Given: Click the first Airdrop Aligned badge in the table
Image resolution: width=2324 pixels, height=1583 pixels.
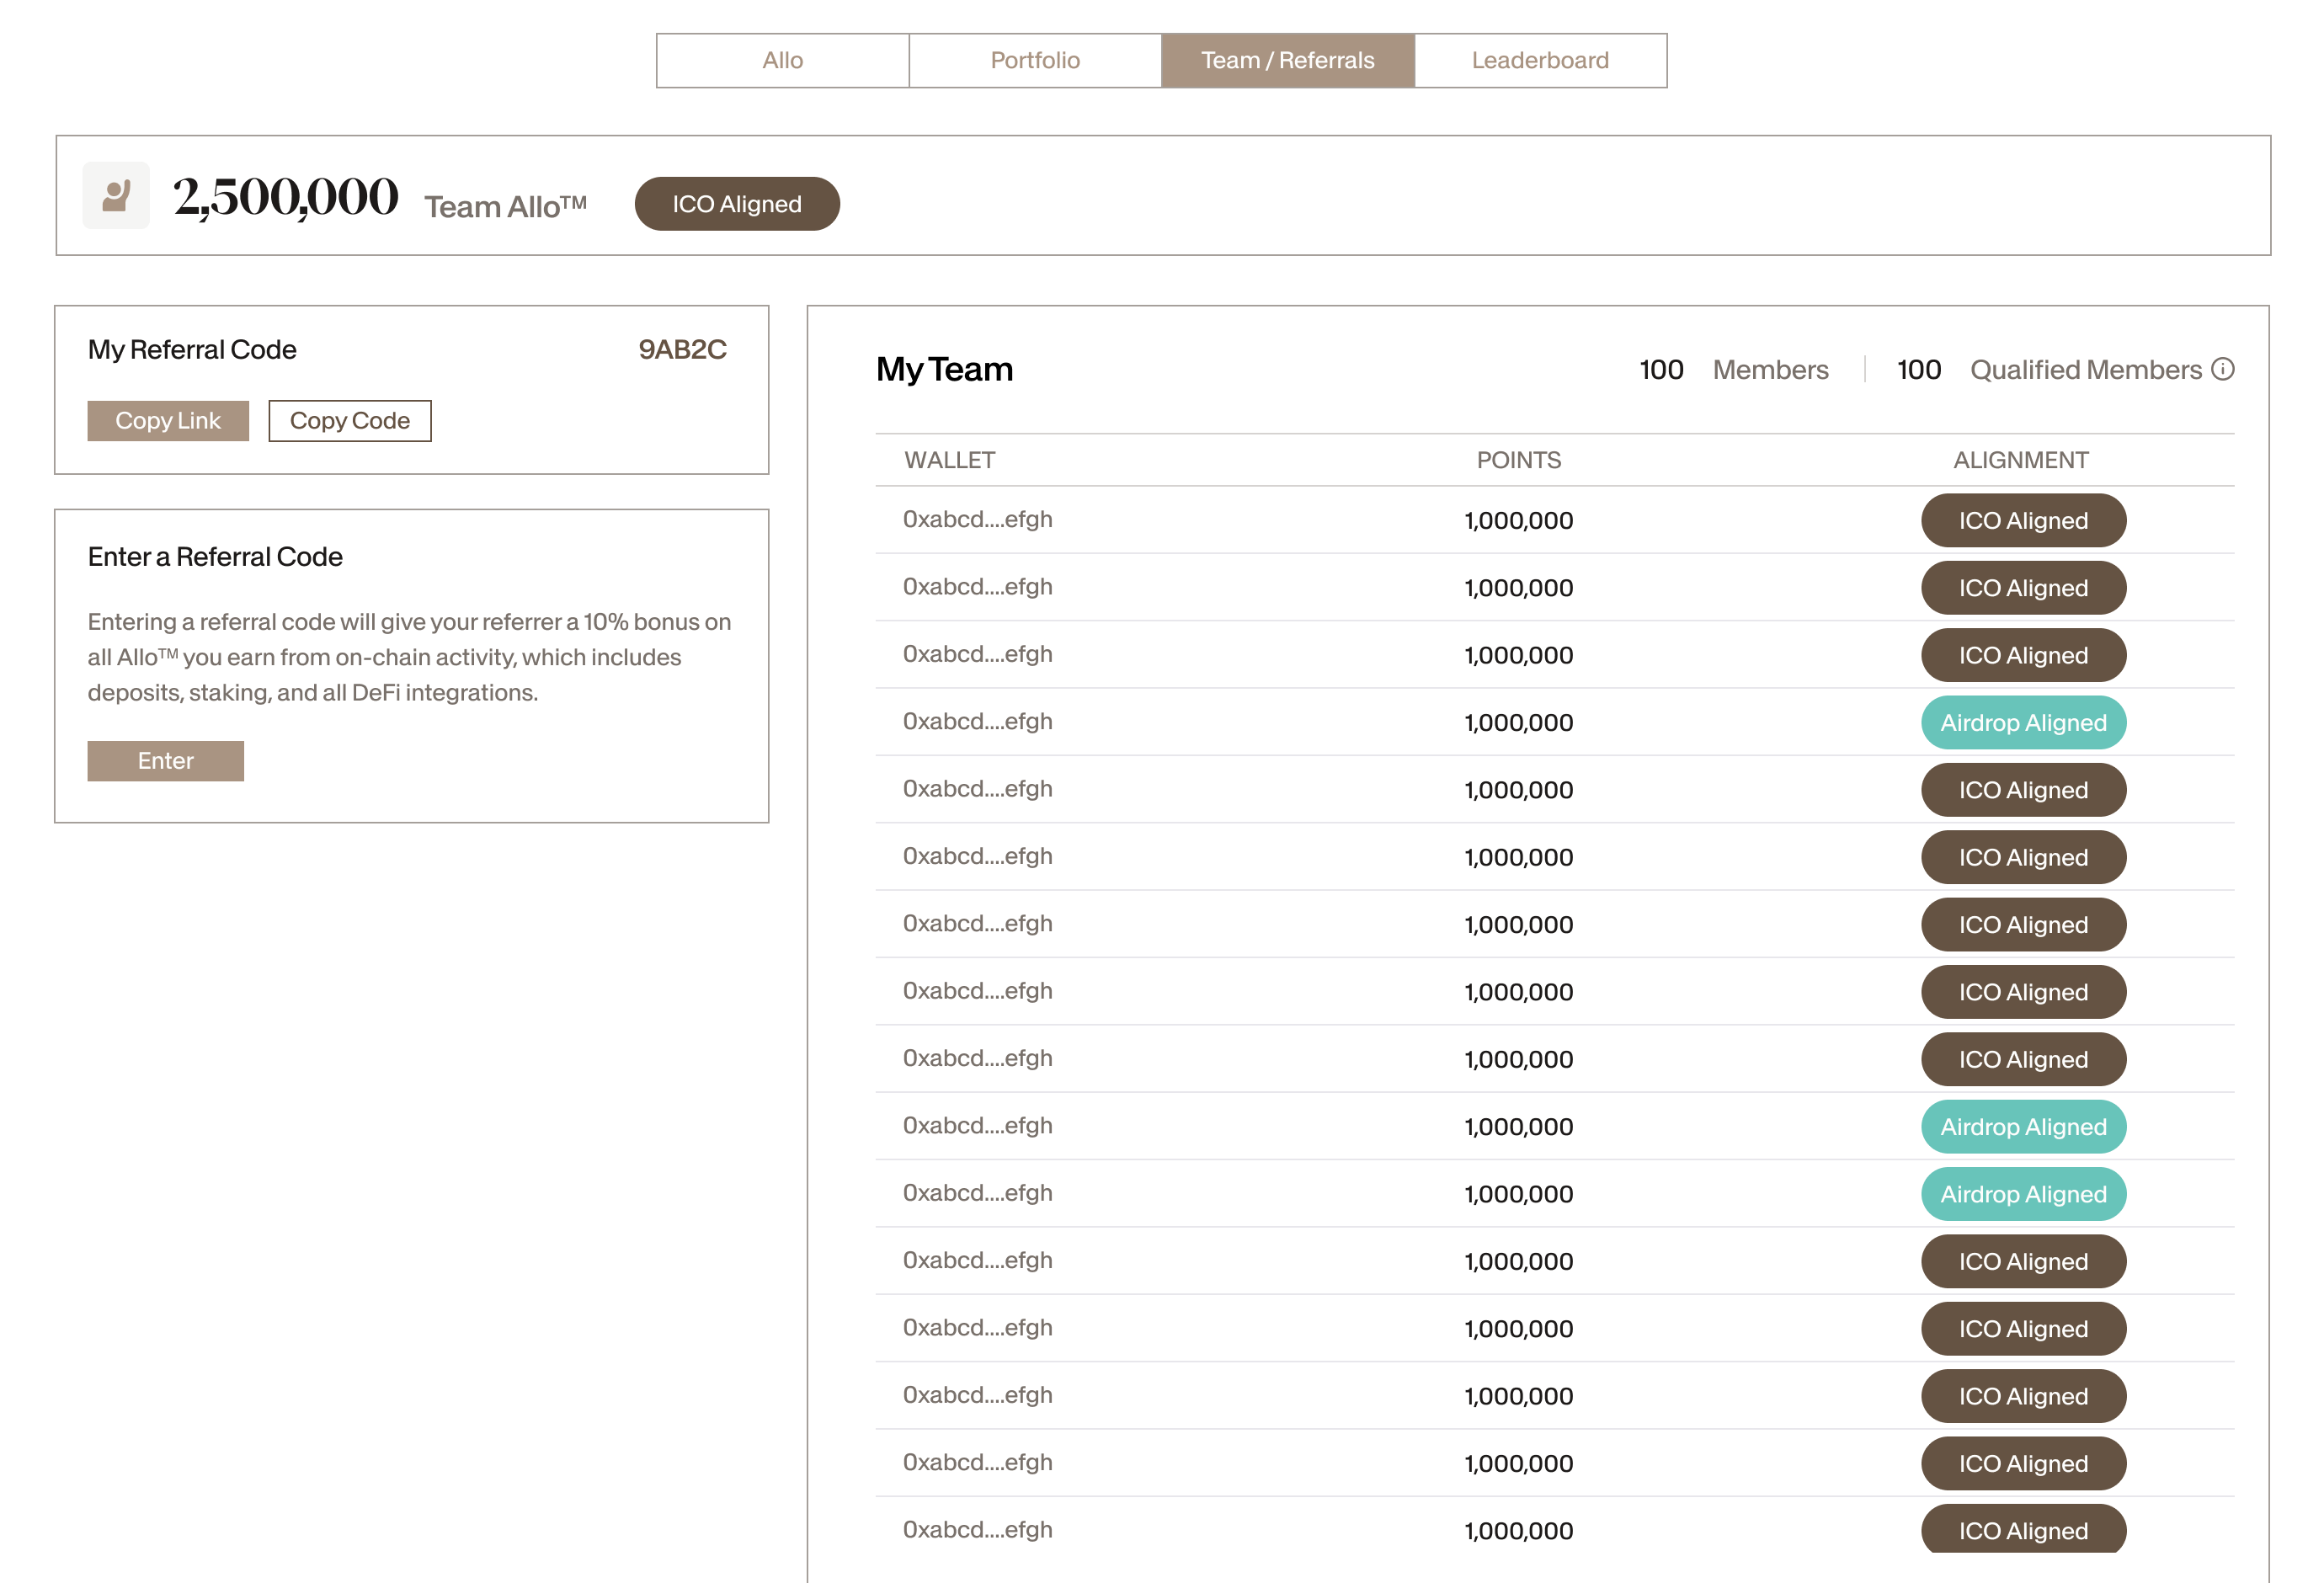Looking at the screenshot, I should [x=2023, y=722].
